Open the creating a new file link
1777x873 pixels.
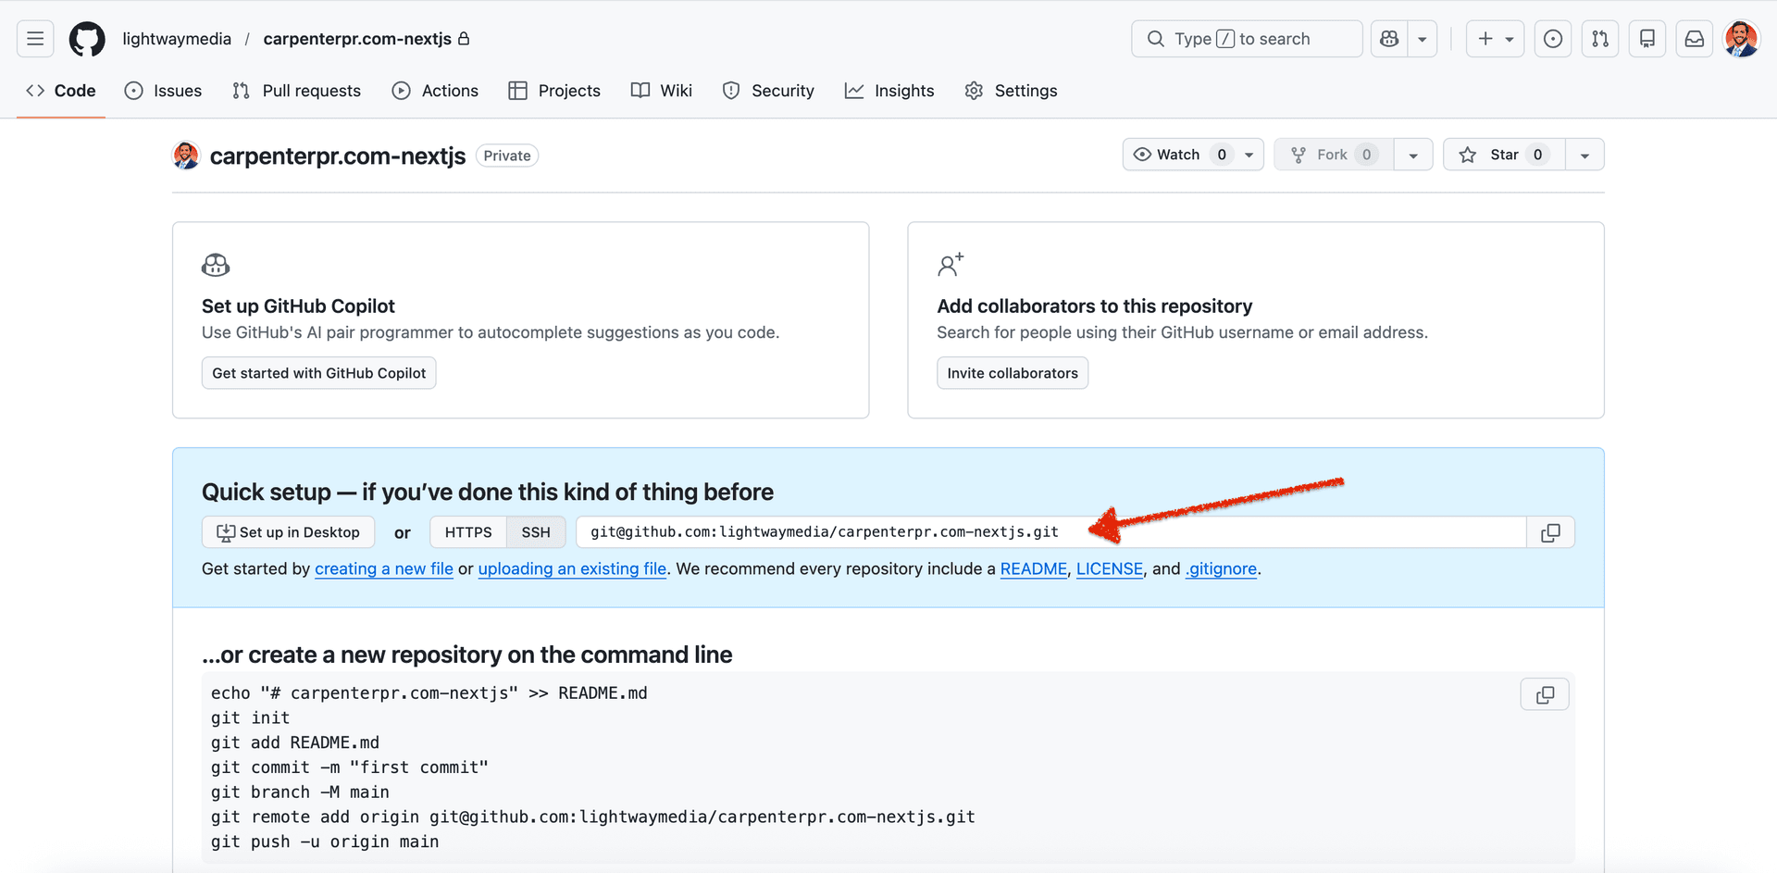tap(383, 568)
